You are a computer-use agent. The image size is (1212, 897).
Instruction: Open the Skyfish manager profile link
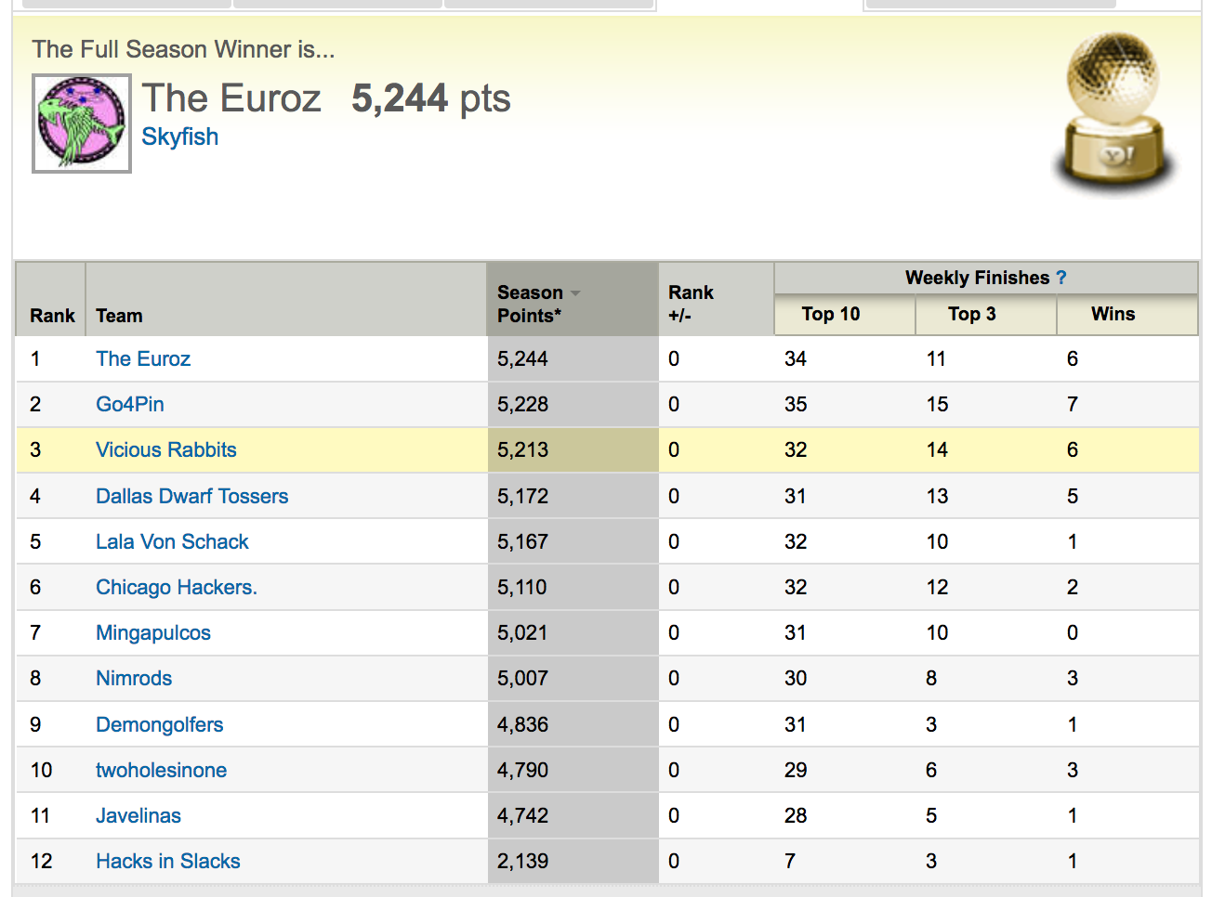coord(179,136)
